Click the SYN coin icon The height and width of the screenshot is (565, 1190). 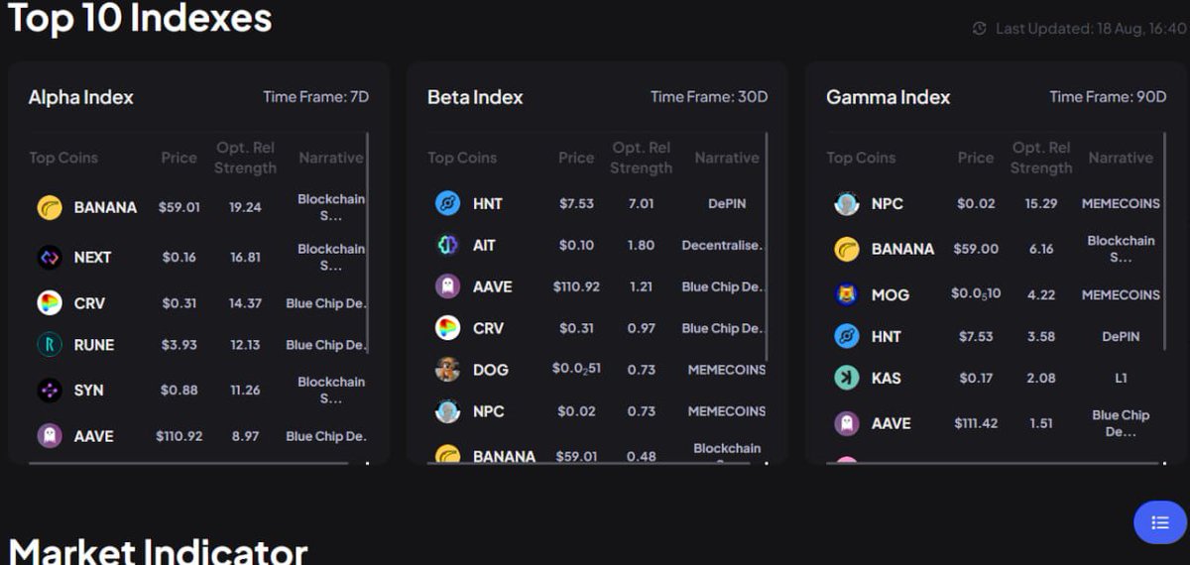coord(50,391)
